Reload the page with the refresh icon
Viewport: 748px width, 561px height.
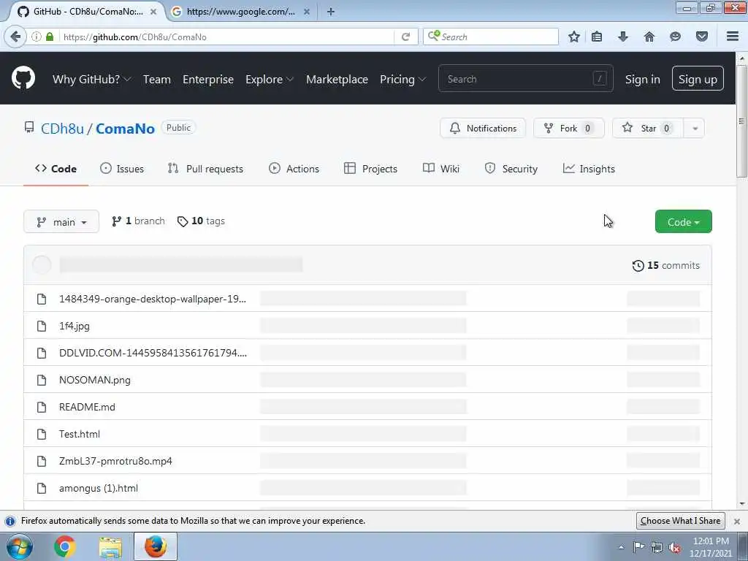coord(406,37)
